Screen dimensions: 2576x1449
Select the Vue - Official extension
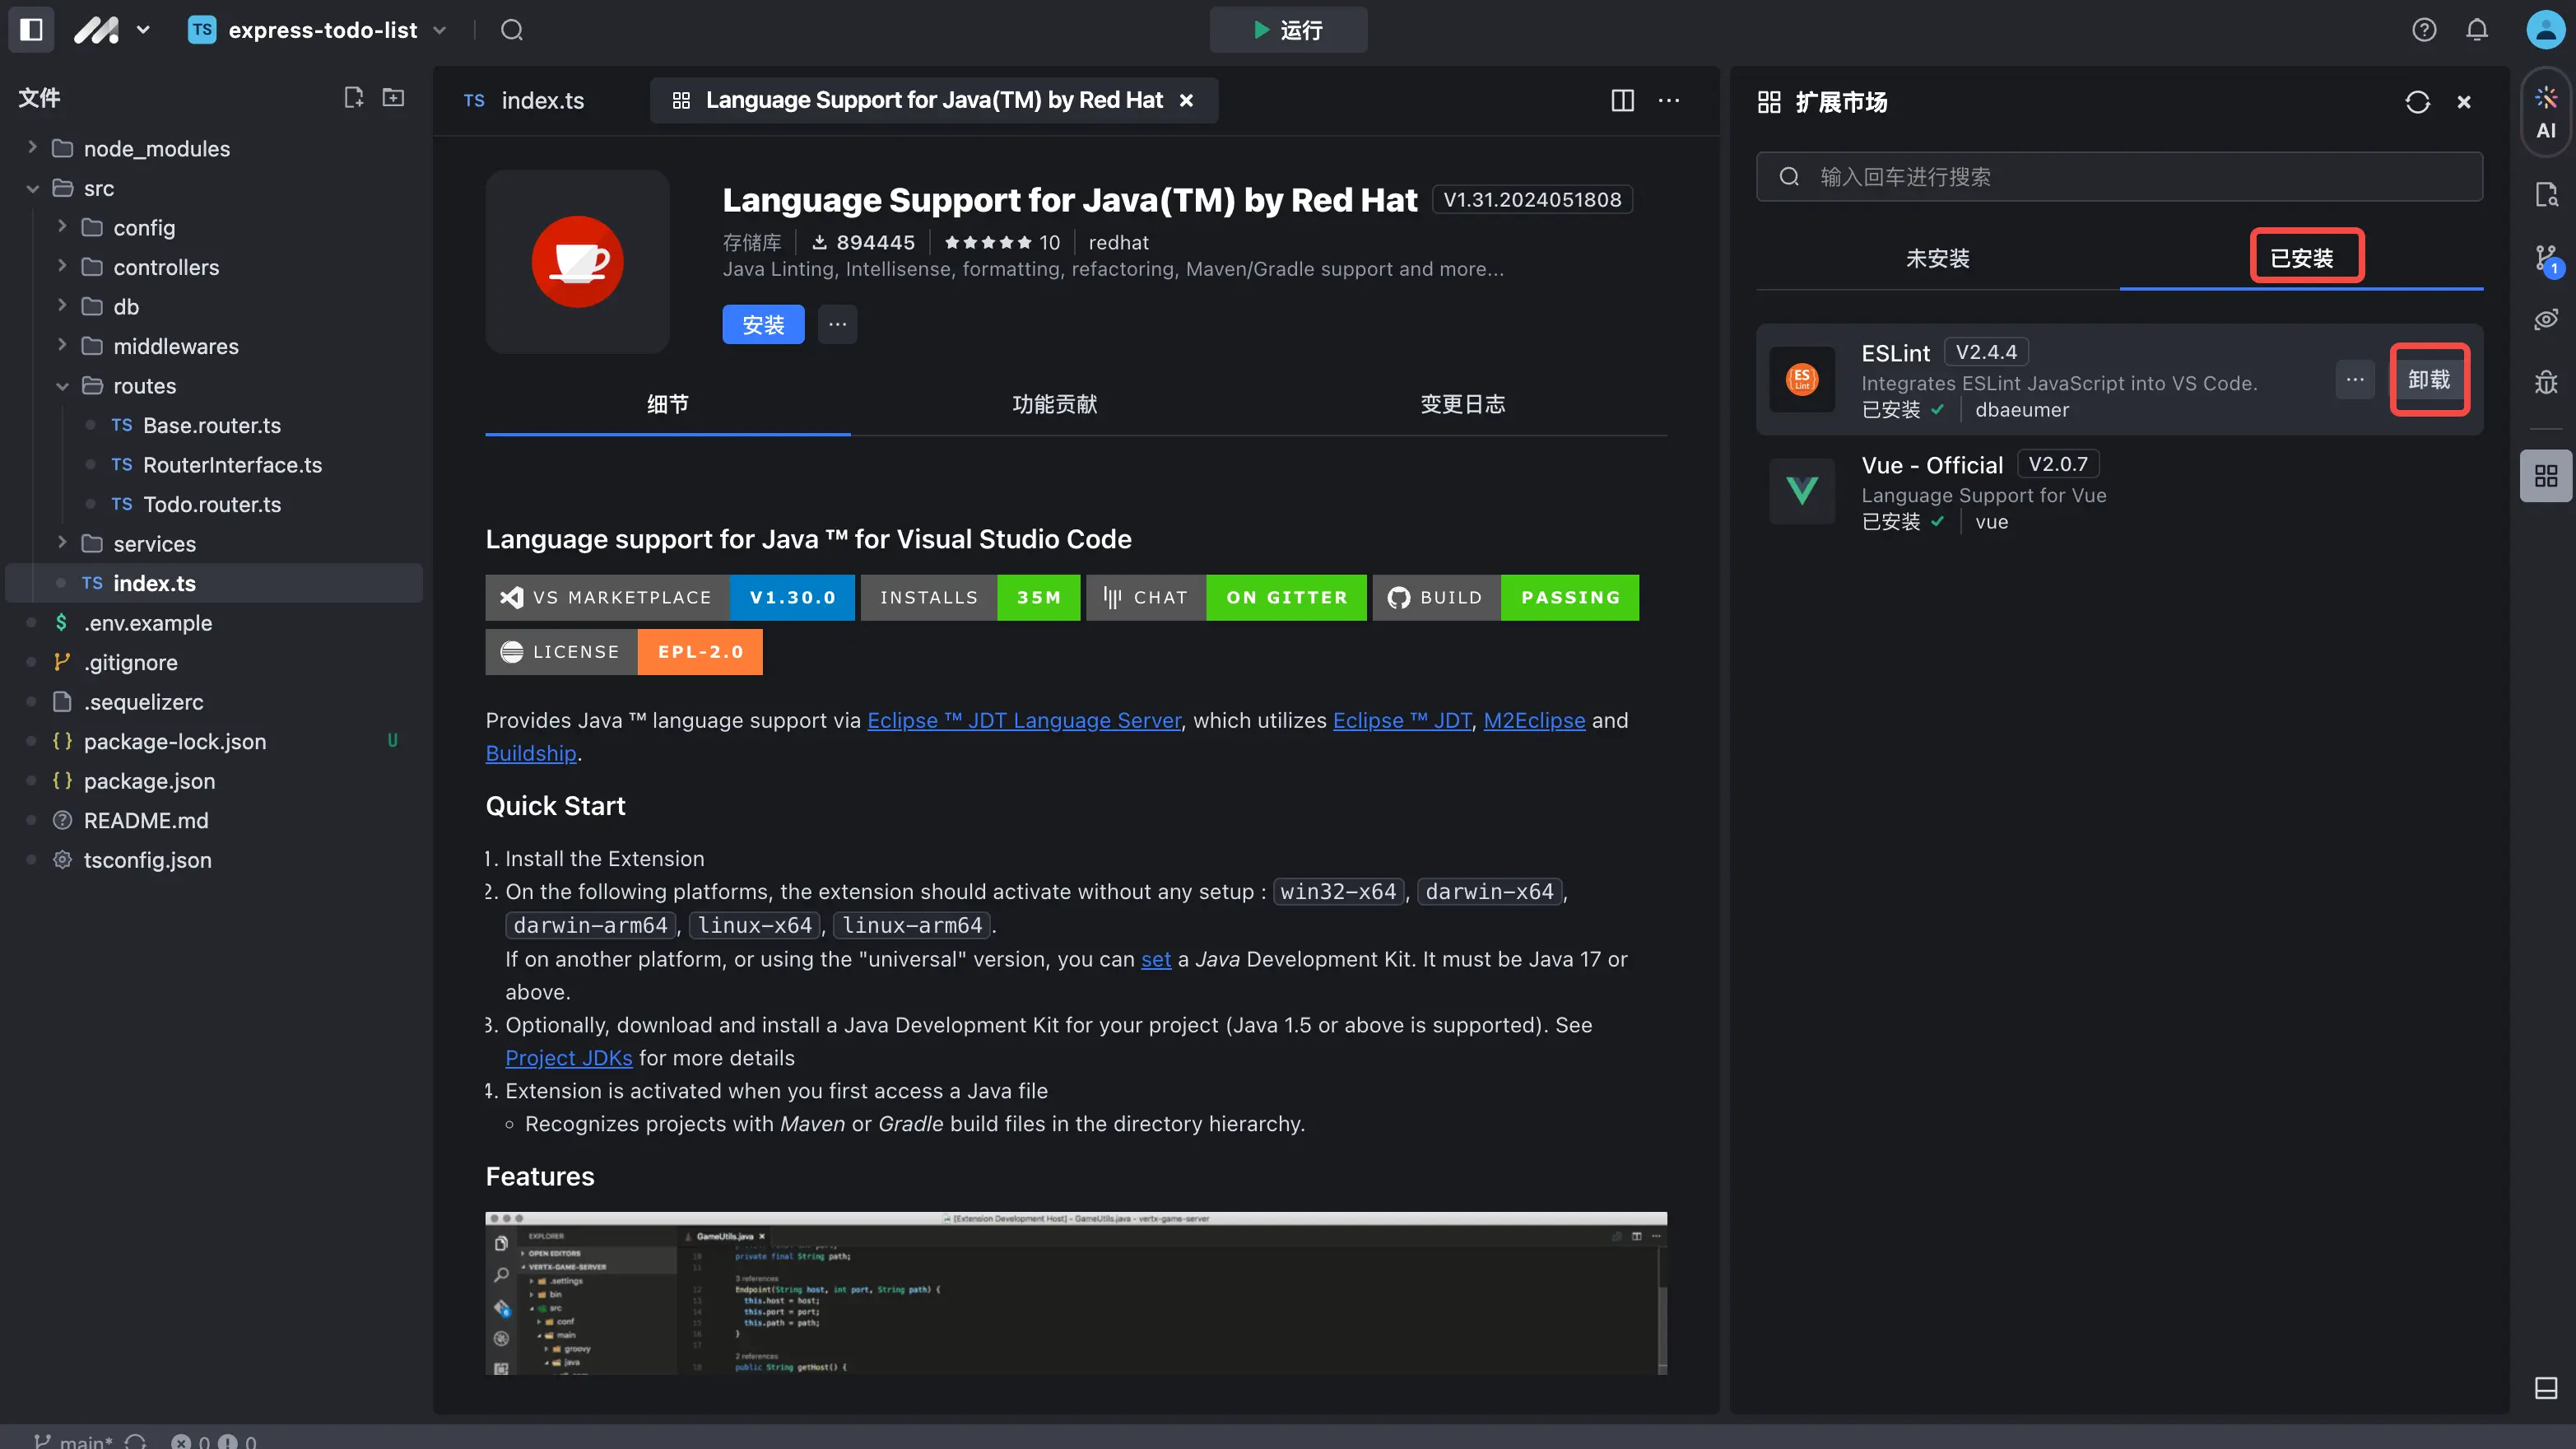click(x=2119, y=492)
